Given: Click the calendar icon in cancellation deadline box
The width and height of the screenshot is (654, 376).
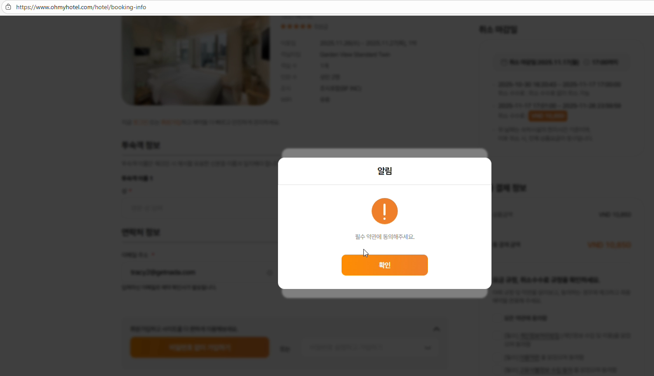Looking at the screenshot, I should [x=504, y=62].
